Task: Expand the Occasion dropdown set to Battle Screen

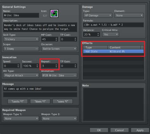Action: pyautogui.click(x=59, y=49)
